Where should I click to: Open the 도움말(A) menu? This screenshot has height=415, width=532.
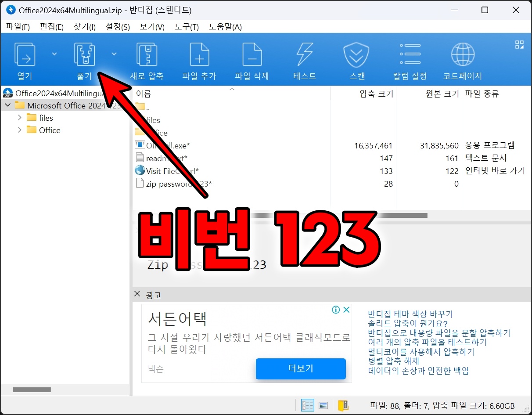(x=225, y=27)
